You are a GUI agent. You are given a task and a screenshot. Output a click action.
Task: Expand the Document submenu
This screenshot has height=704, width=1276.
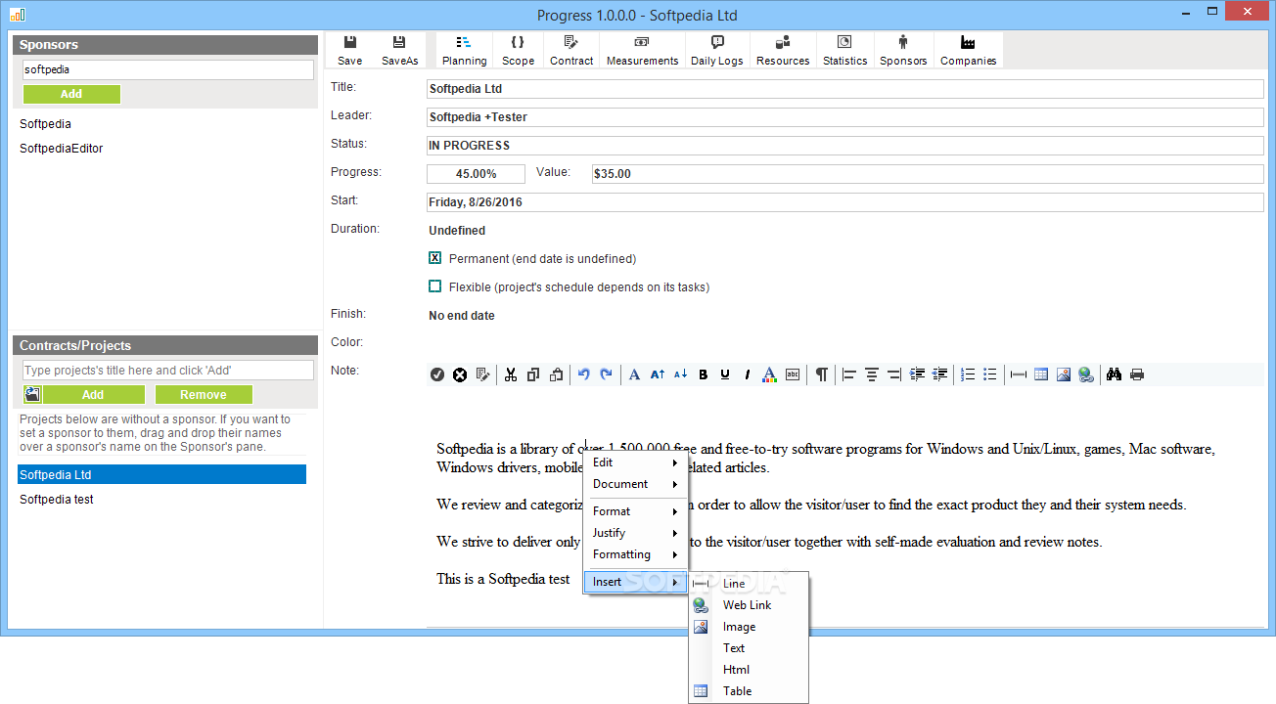coord(635,484)
